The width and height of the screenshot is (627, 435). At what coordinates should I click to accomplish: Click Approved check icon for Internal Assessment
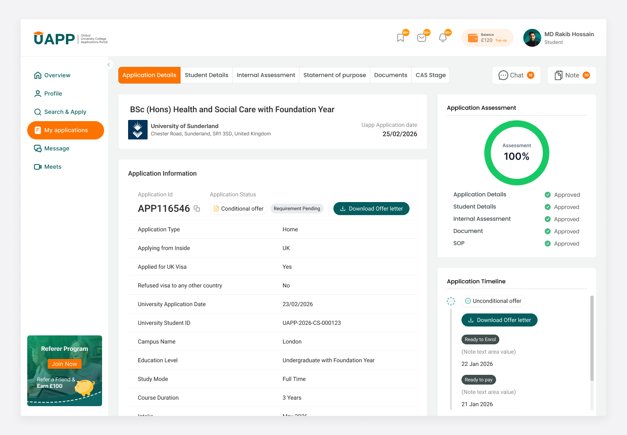coord(548,219)
